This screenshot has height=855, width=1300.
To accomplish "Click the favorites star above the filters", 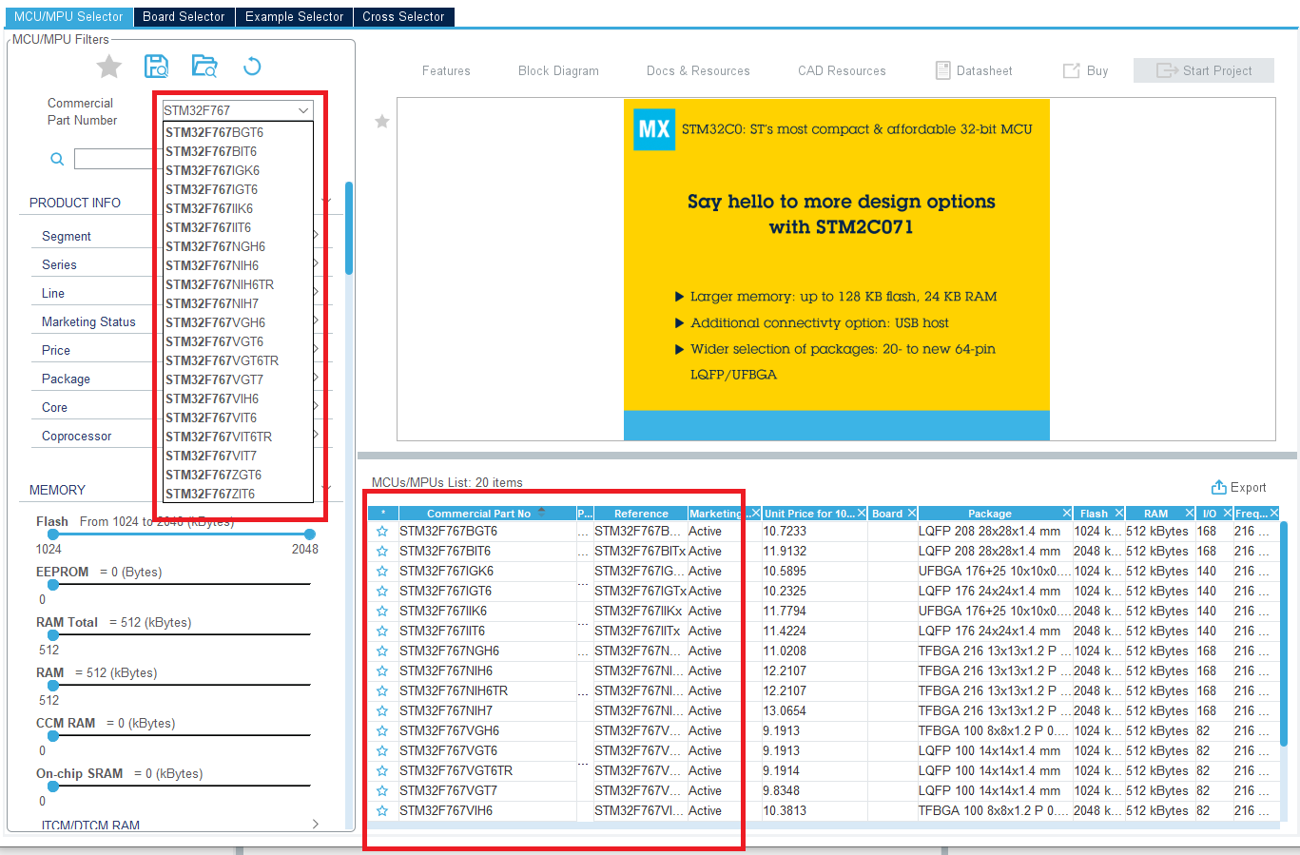I will coord(107,66).
